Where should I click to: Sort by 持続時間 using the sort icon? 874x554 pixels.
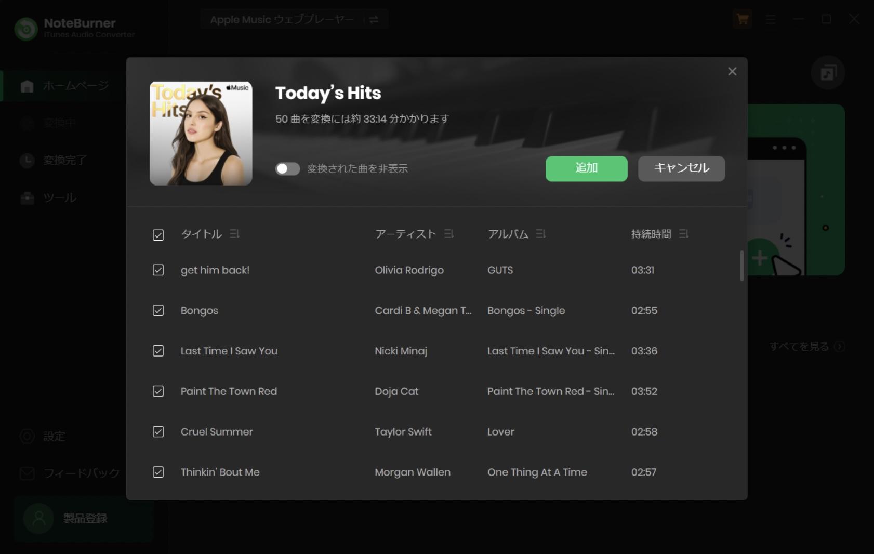684,234
